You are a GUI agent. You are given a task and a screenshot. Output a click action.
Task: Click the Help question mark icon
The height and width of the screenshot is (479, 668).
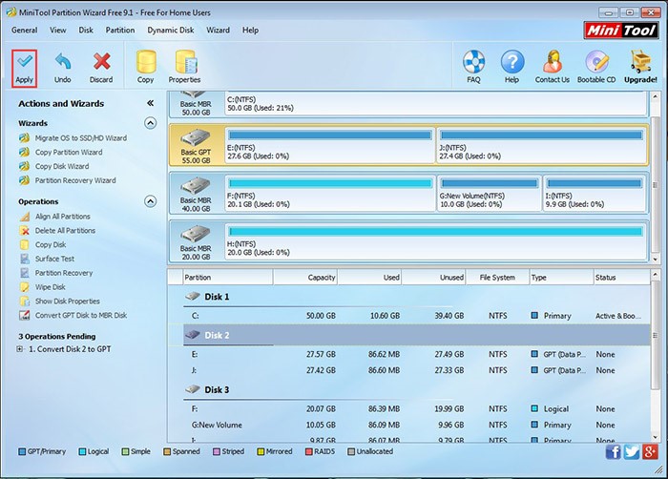tap(512, 61)
